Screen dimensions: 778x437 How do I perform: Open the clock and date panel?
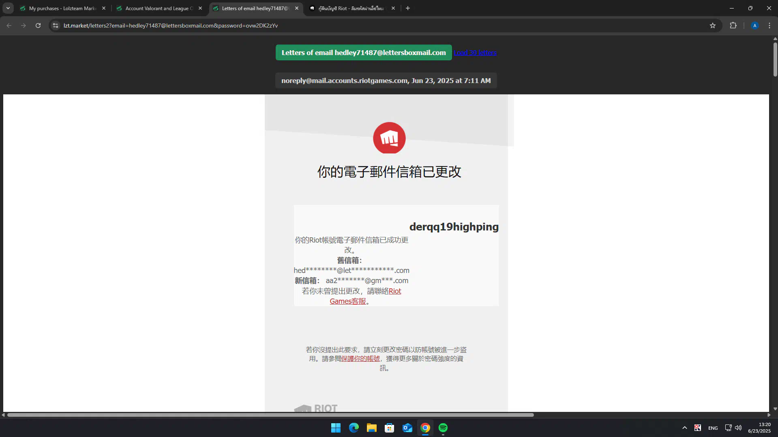point(759,428)
